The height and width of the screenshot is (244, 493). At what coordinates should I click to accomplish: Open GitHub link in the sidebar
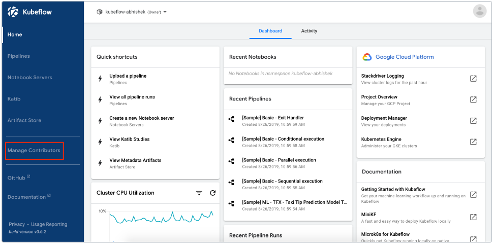click(x=17, y=178)
